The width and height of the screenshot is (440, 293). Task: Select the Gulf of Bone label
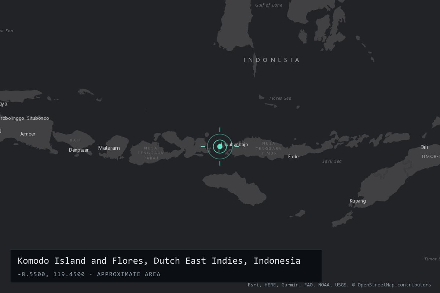(269, 5)
